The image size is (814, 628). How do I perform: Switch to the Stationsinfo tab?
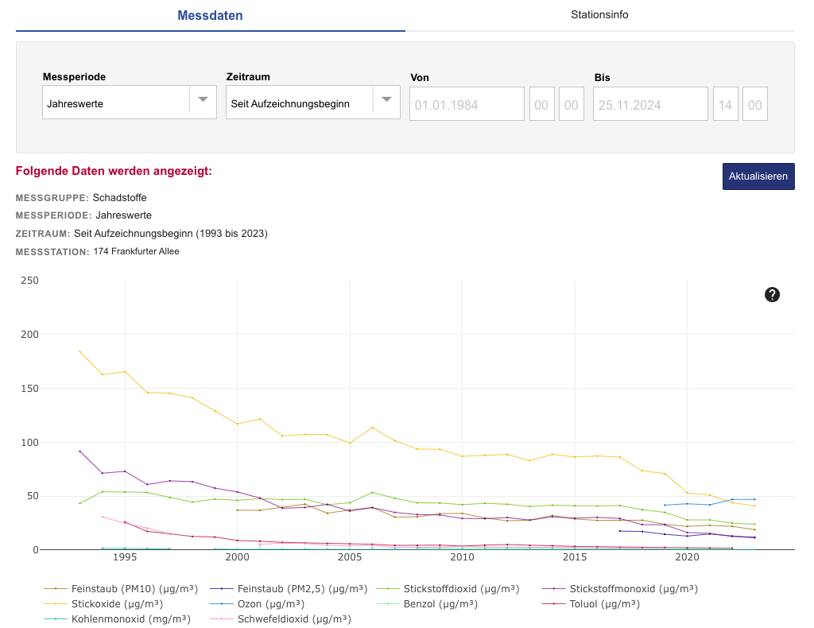pos(599,15)
